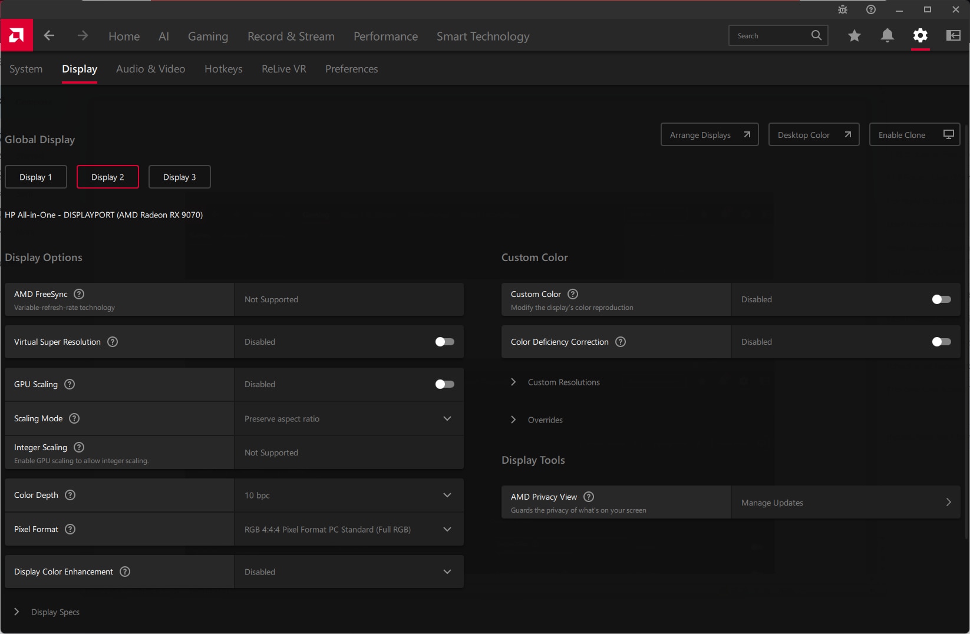Enable Virtual Super Resolution toggle
This screenshot has height=634, width=970.
tap(444, 342)
